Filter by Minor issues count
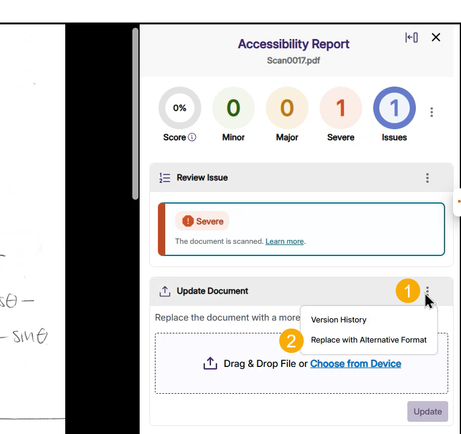This screenshot has width=461, height=434. pyautogui.click(x=234, y=108)
